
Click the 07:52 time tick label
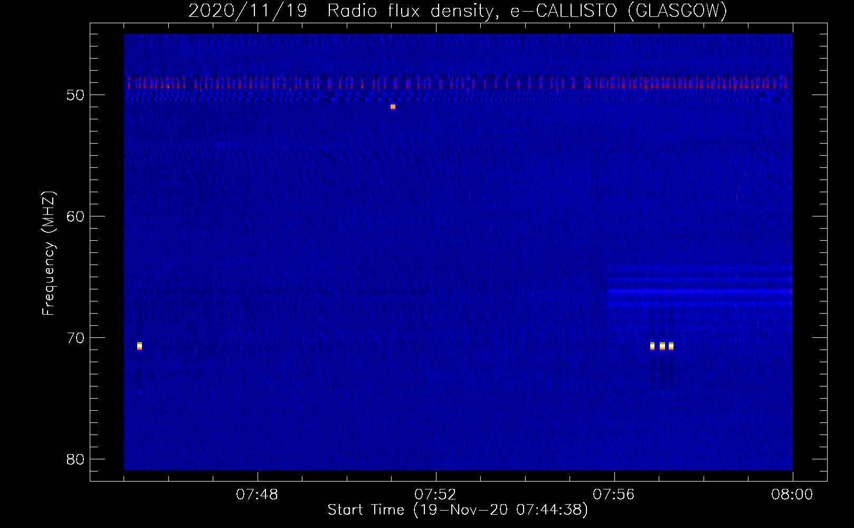[435, 494]
